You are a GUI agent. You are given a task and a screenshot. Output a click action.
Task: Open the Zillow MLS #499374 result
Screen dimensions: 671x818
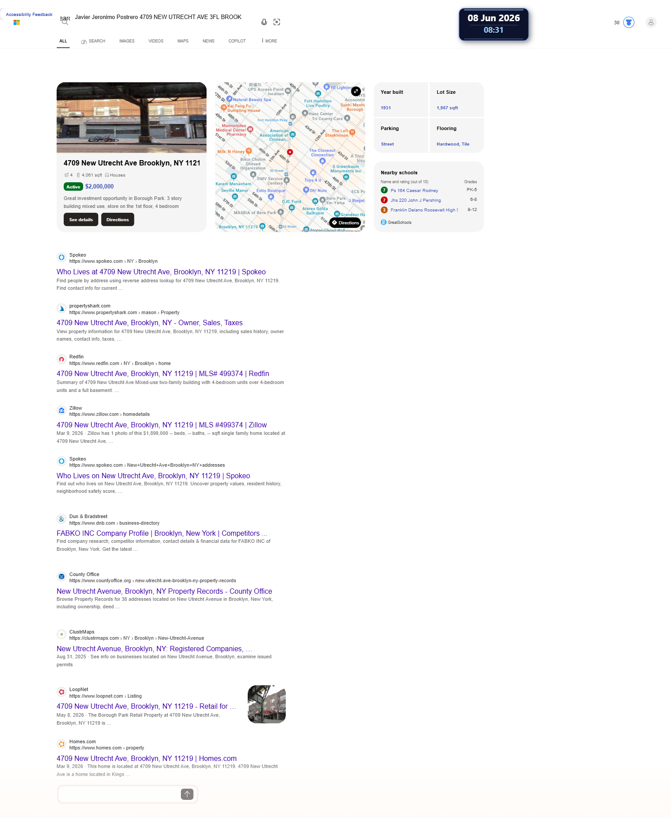click(161, 425)
